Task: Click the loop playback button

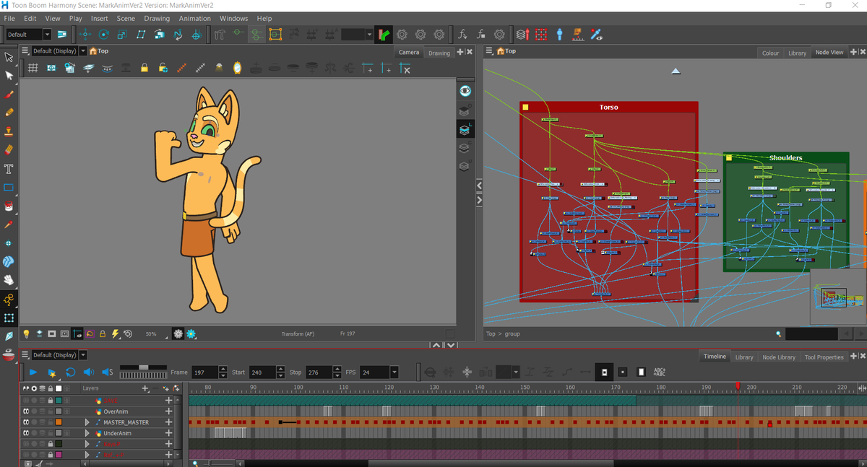Action: point(70,372)
